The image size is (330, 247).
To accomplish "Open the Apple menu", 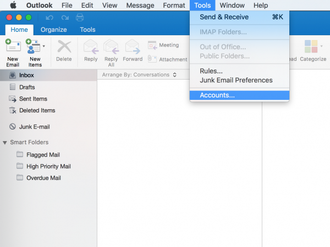I will (13, 5).
